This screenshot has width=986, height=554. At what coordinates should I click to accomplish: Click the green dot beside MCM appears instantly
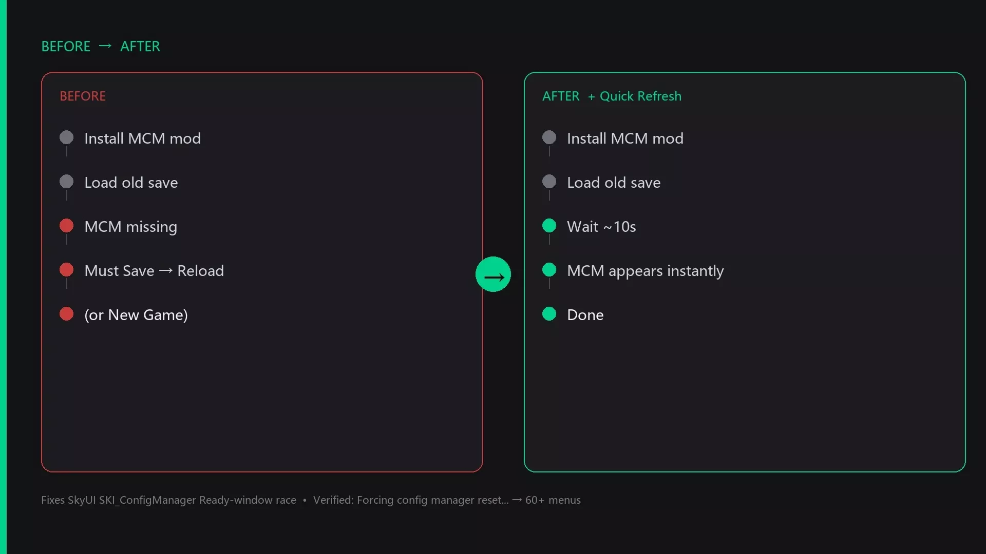[x=549, y=270]
